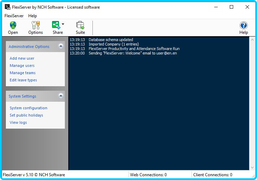Maximize the FlexiServer window
Screen dimensions: 257x180
231,7
